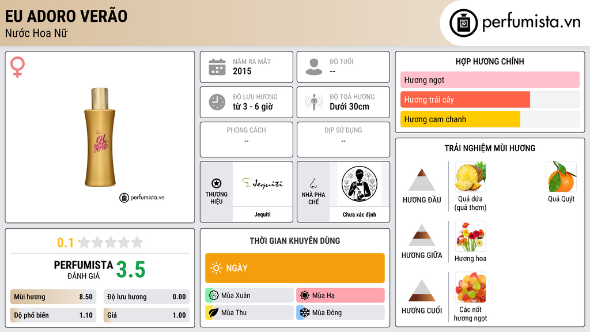Select the Mùa Xuân season chip
The image size is (590, 332).
point(249,296)
